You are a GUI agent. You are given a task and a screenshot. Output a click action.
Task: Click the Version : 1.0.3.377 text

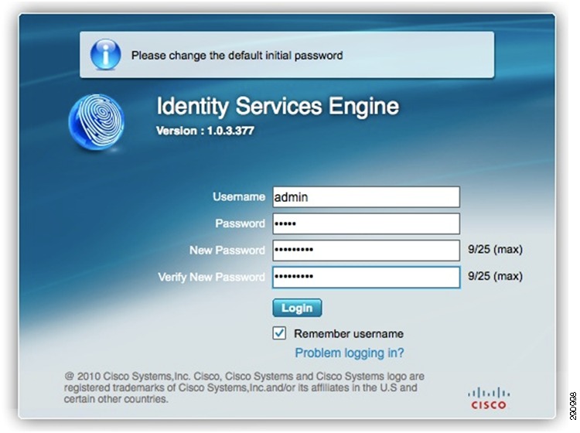click(x=205, y=131)
